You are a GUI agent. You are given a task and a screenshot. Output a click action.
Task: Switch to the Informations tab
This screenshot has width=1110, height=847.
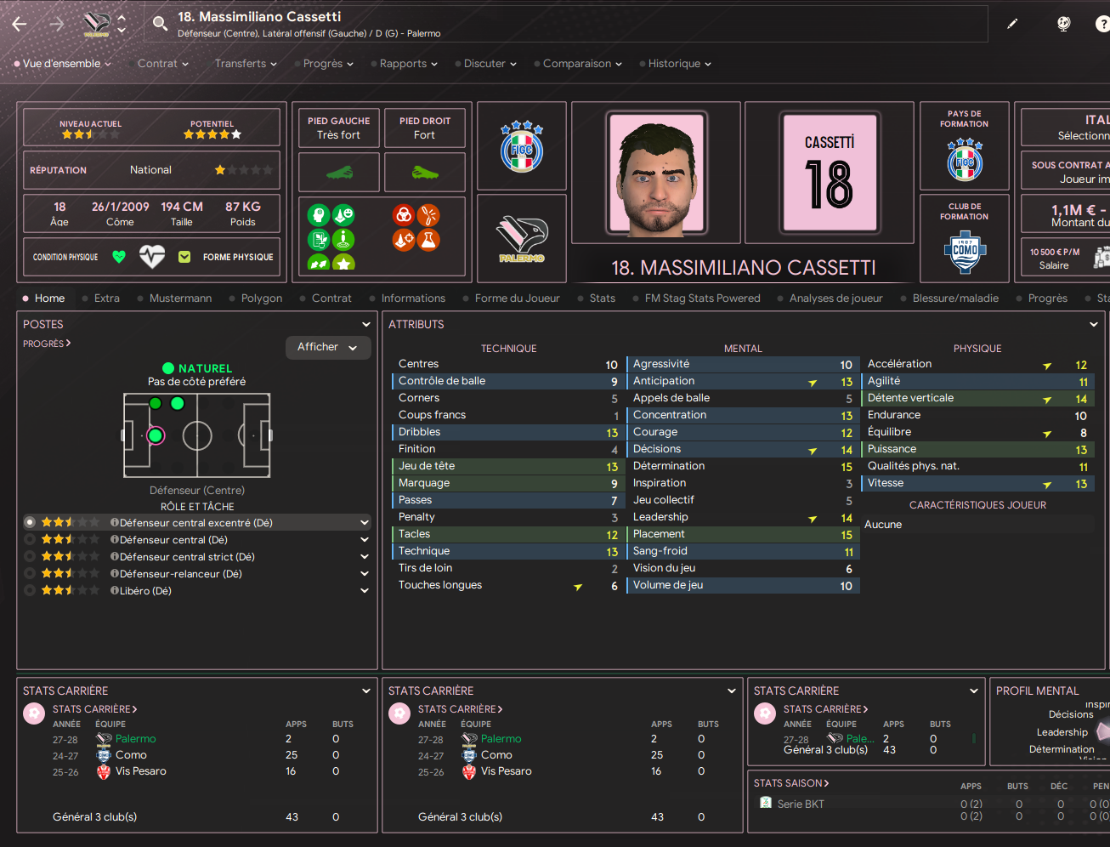pos(413,298)
